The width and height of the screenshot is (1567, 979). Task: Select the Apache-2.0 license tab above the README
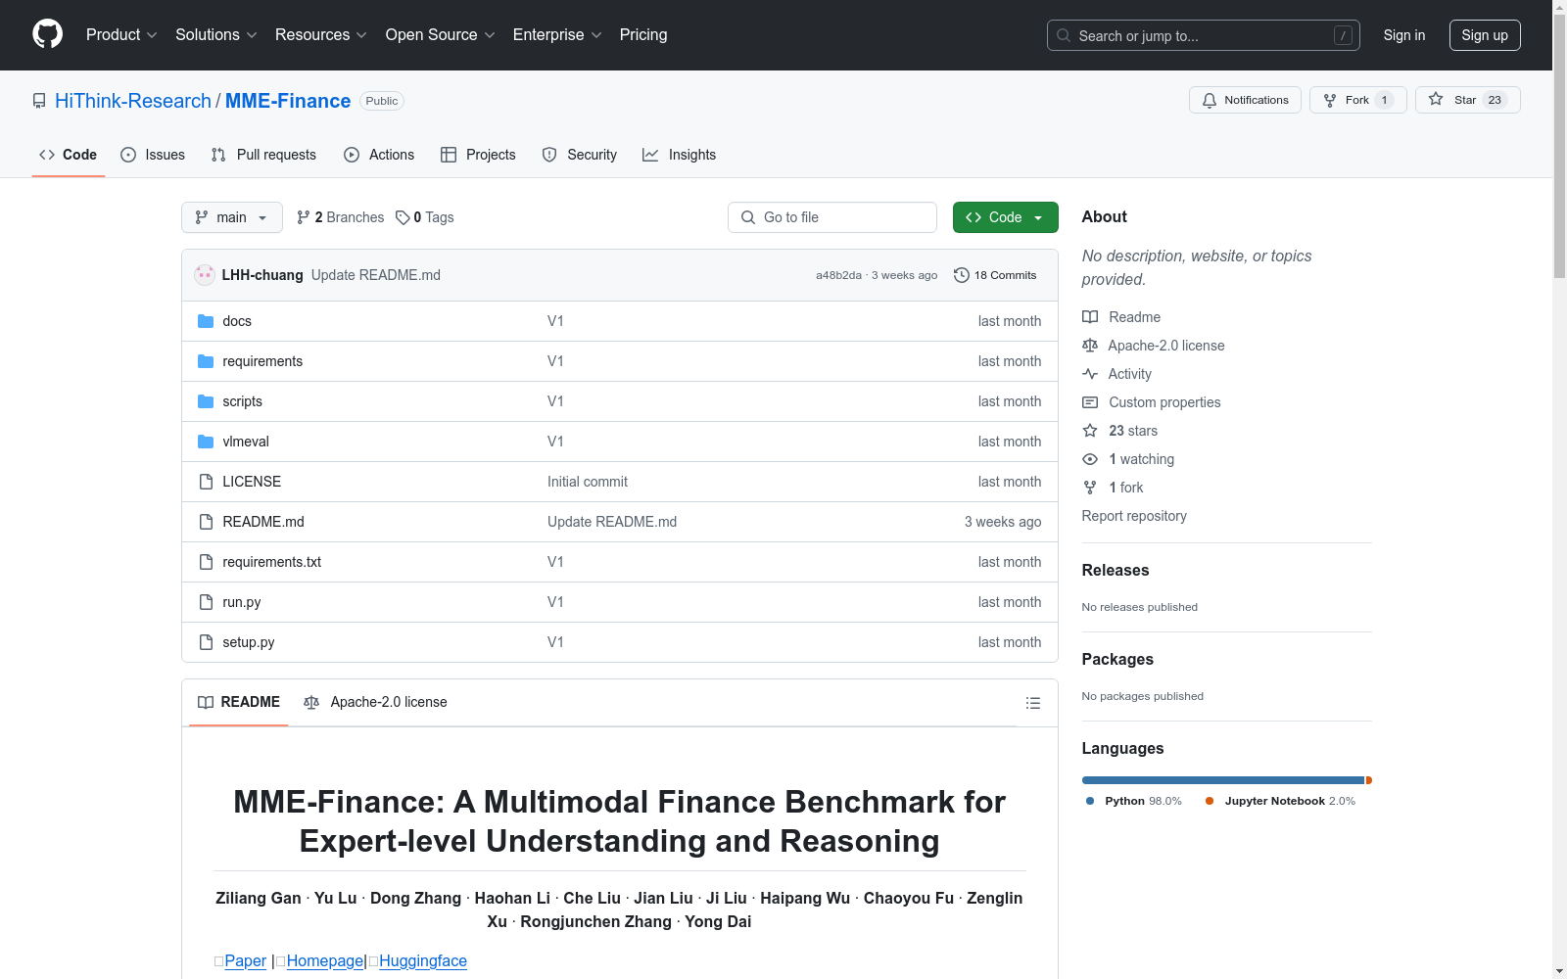pos(375,702)
